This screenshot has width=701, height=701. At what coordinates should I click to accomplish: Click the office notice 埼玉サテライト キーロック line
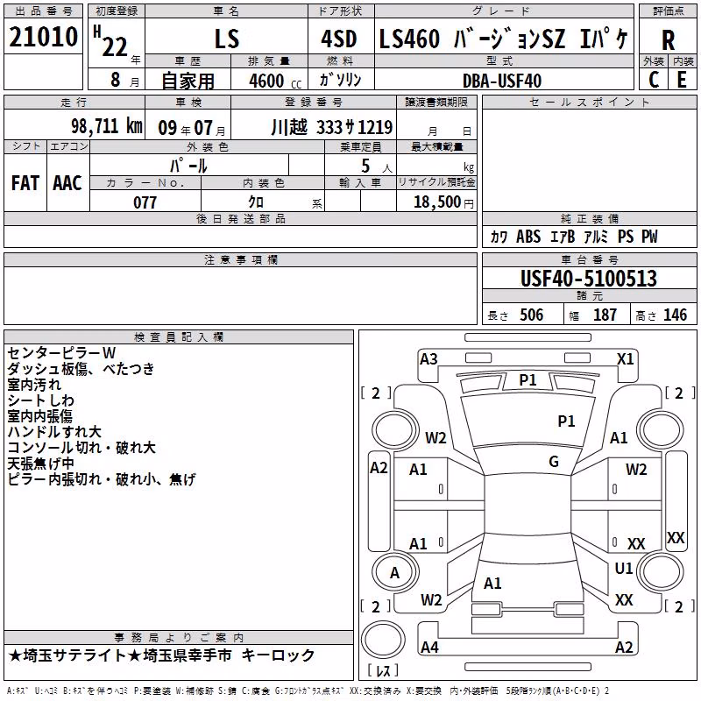[x=161, y=655]
